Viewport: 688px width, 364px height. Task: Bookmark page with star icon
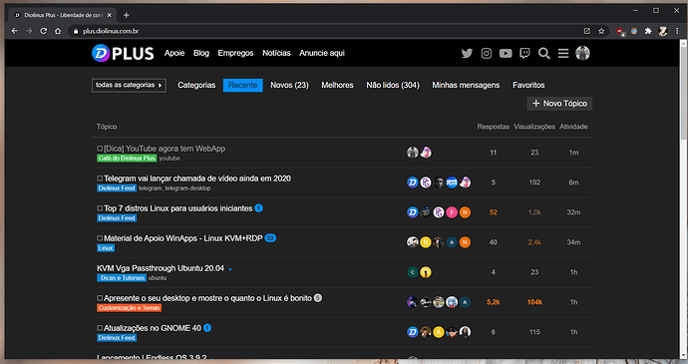tap(601, 31)
